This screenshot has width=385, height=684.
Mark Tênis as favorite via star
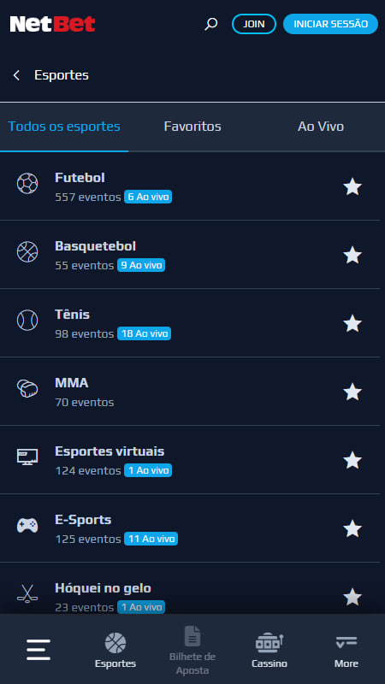tap(352, 324)
